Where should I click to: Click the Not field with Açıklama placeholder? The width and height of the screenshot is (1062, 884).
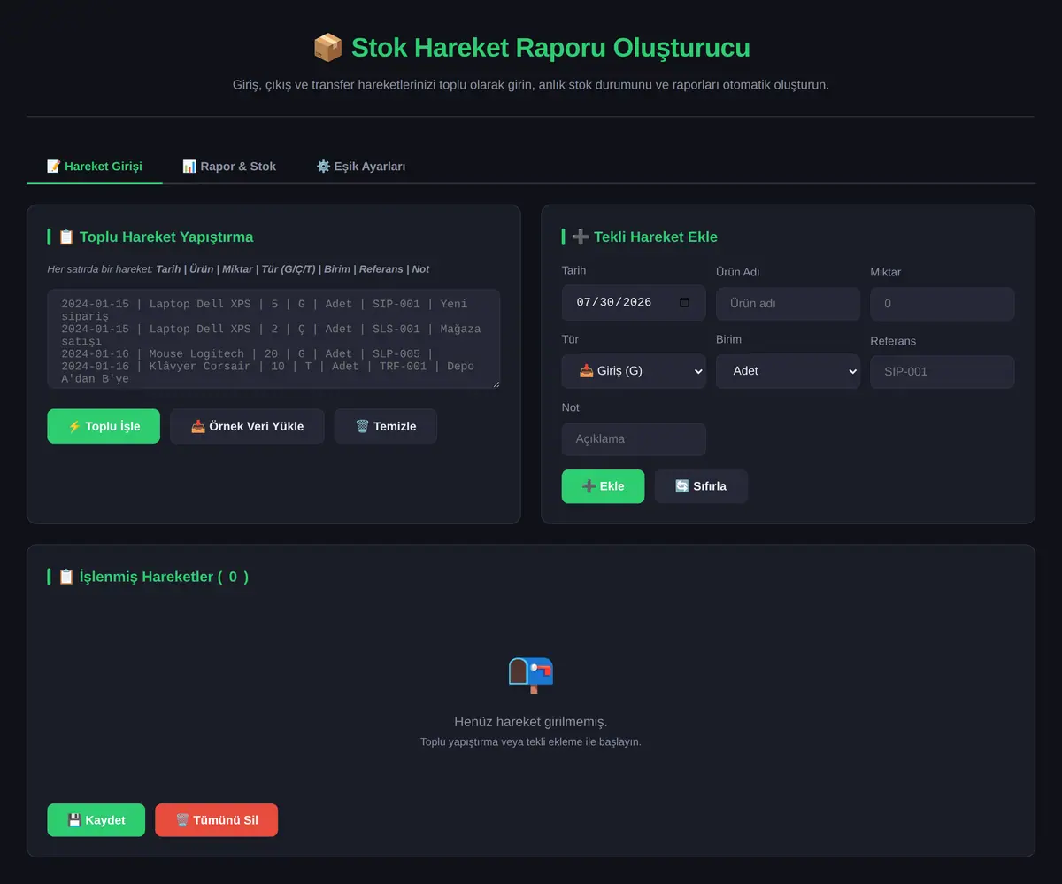coord(634,439)
